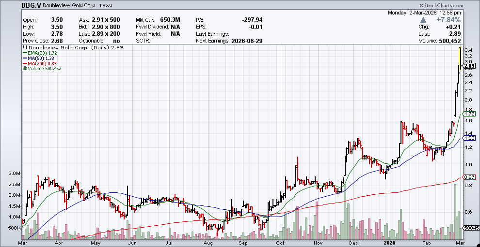Screen dimensions: 480x247
Task: Click the Last Earnings label
Action: (x=213, y=34)
